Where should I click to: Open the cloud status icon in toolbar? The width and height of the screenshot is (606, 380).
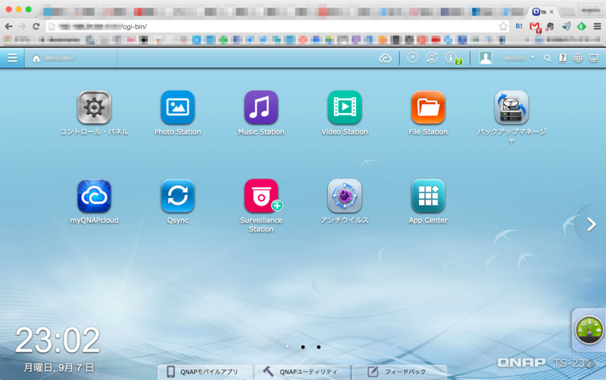coord(385,58)
